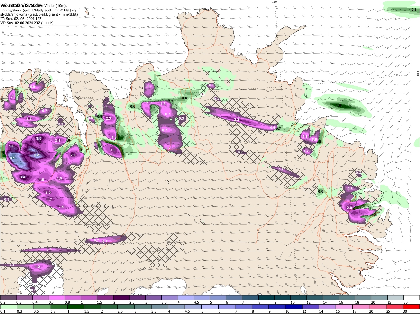The width and height of the screenshot is (420, 314).
Task: Select the lower legend swatch for 0.5–0.8 mm
Action: (42, 307)
